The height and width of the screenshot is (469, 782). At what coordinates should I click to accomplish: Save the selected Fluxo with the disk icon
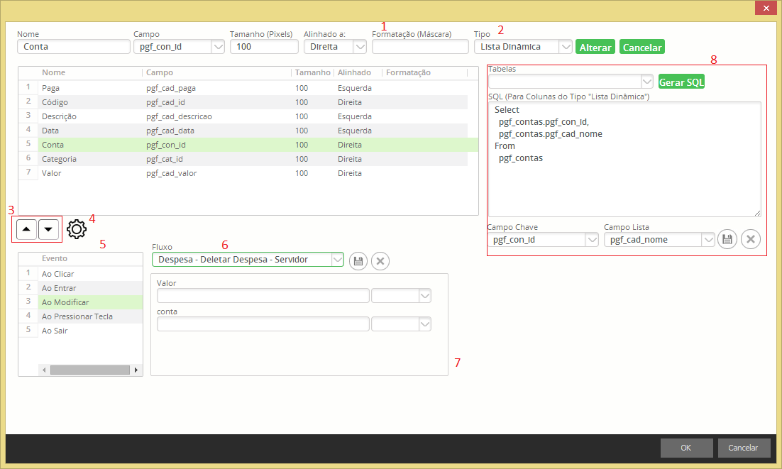(358, 260)
